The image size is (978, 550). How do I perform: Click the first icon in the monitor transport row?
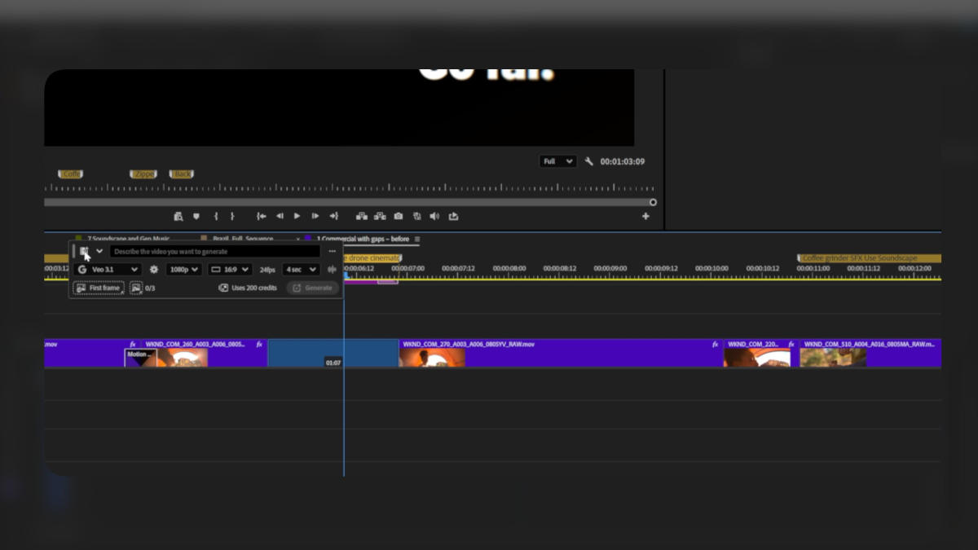point(178,216)
